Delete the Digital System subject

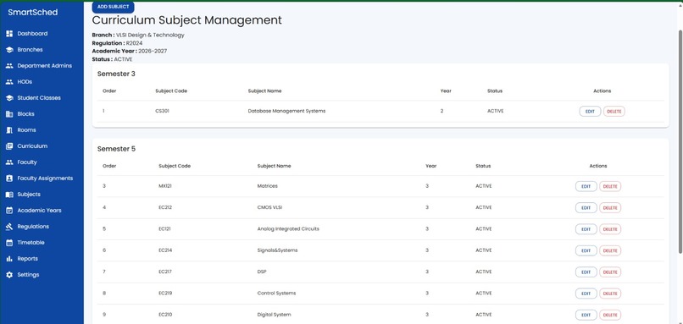tap(610, 315)
